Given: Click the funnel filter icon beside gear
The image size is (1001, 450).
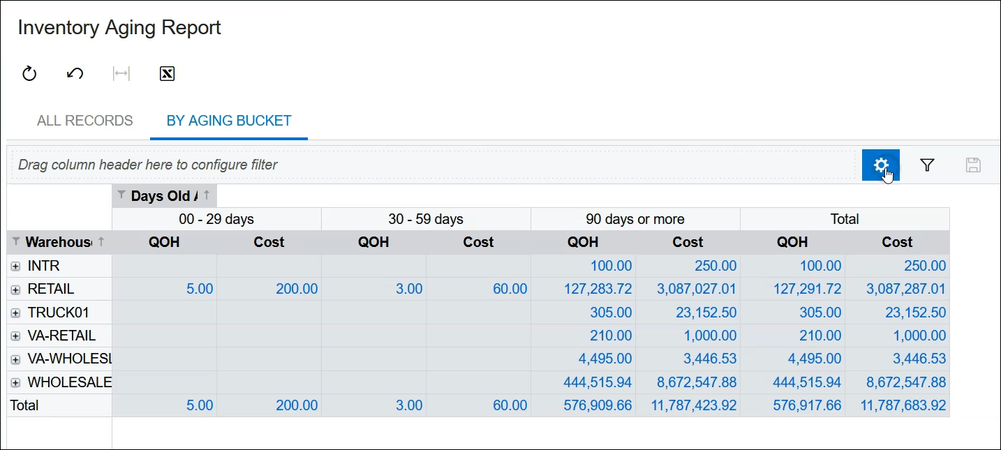Looking at the screenshot, I should pyautogui.click(x=927, y=165).
